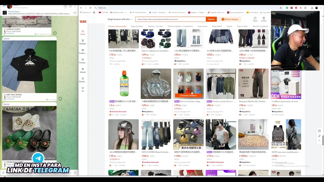Open the MTLCLOTHES jeans product image
This screenshot has height=182, width=324.
(x=156, y=134)
